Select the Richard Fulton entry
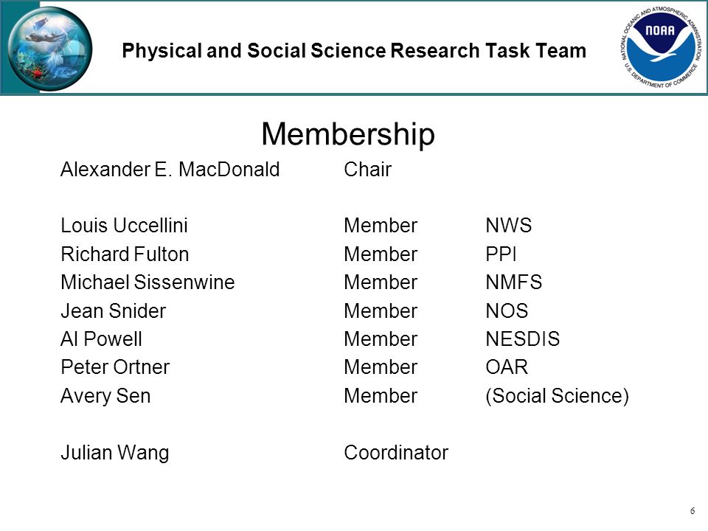 pos(125,254)
